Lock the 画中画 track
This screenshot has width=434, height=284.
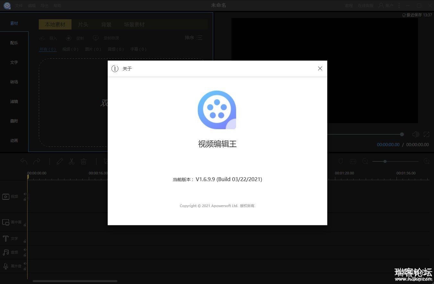tap(25, 225)
